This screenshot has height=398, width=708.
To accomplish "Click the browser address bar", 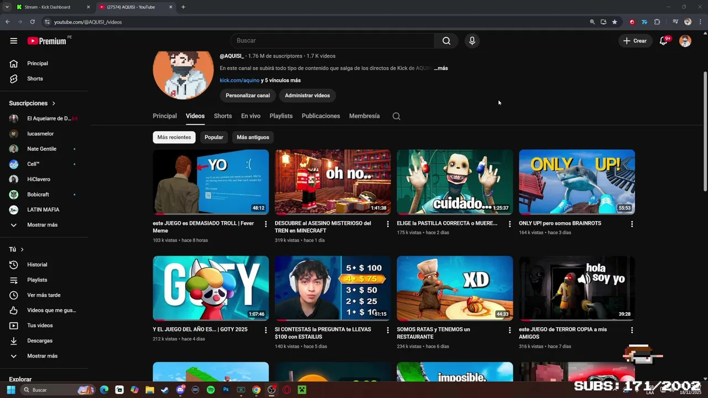I will coord(315,22).
